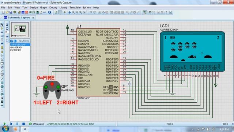234x132 pixels.
Task: Click the Y-Mirror vertical flip icon
Action: 7,40
